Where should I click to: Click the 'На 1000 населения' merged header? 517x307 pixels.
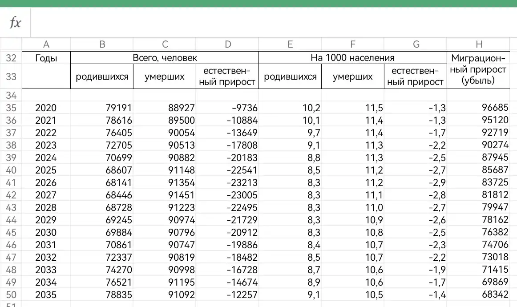tap(352, 58)
